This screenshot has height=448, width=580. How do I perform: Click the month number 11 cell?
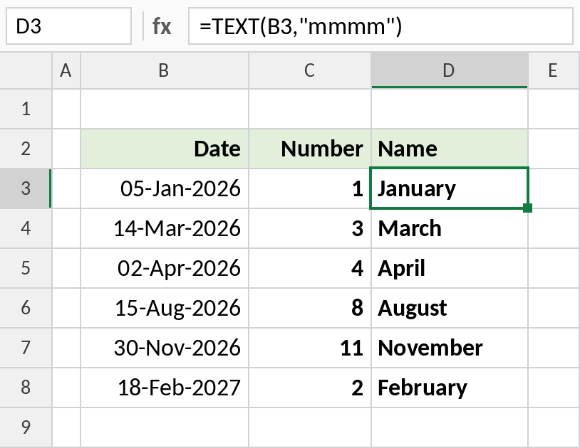[310, 348]
